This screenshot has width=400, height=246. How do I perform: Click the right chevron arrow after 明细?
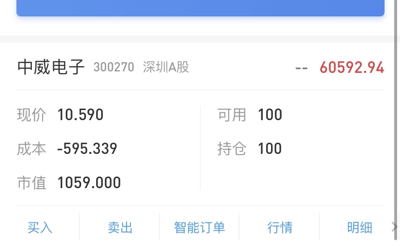point(394,227)
